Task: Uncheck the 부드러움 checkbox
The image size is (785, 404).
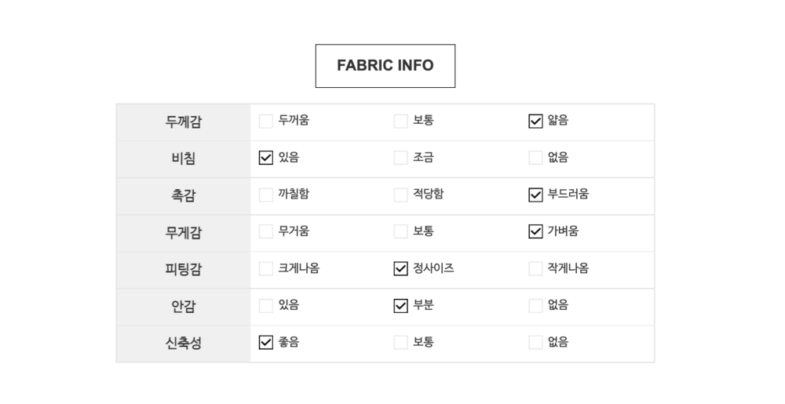Action: coord(535,195)
